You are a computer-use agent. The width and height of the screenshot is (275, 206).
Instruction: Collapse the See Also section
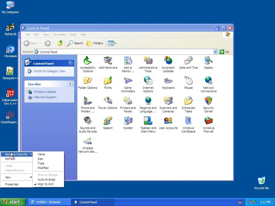[70, 84]
